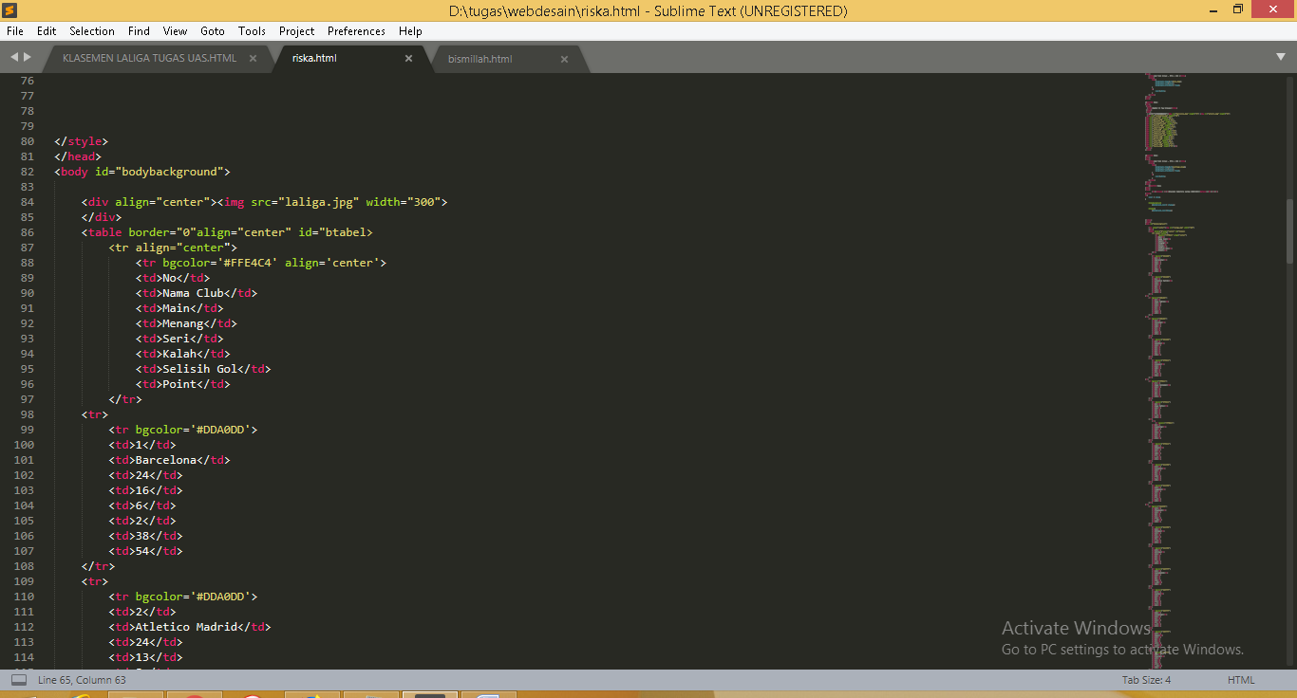The image size is (1297, 698).
Task: Open the tab list dropdown arrow
Action: 1281,58
